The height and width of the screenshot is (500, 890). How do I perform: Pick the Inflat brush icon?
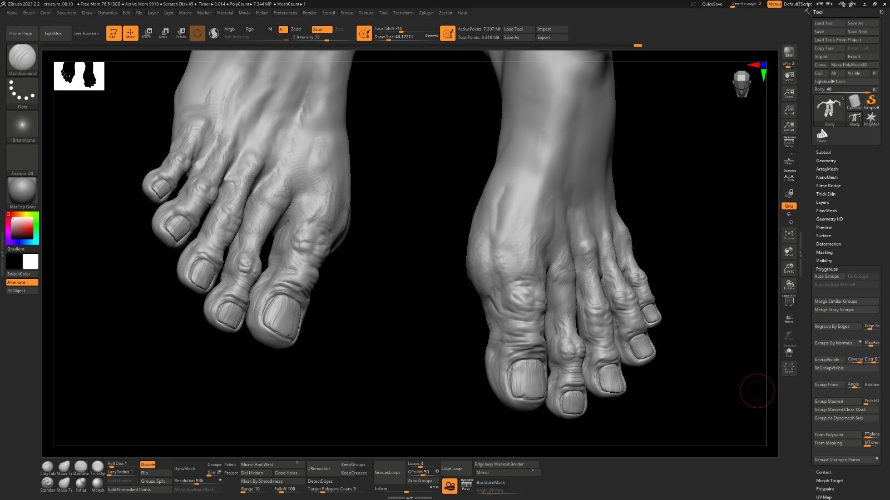(x=81, y=483)
